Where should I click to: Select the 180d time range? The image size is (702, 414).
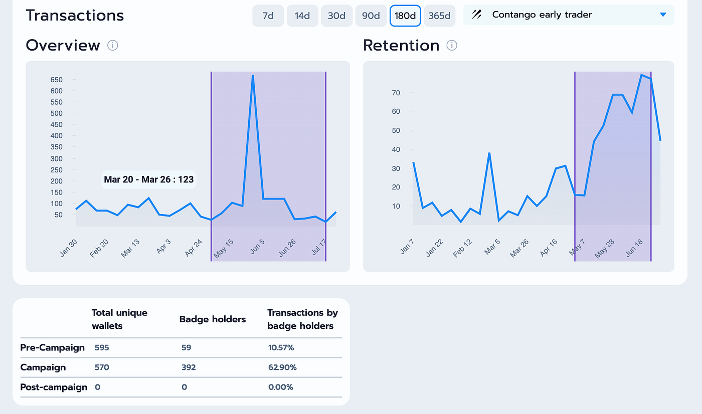point(405,16)
